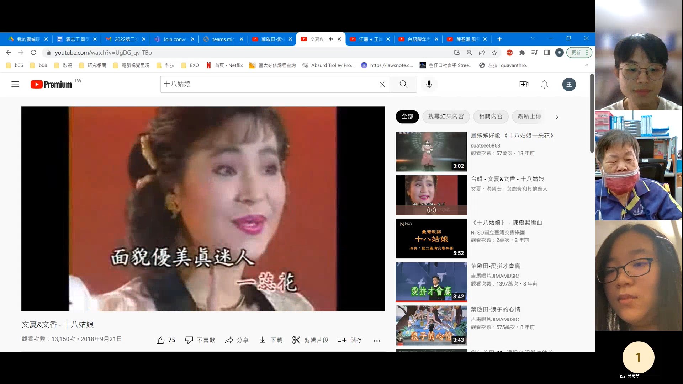Screen dimensions: 683x384
Task: Open Absurd Trolley Pro... bookmark
Action: [x=329, y=65]
